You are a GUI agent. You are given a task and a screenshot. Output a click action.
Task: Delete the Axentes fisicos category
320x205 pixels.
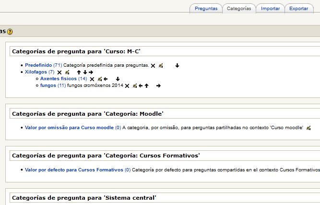coord(92,79)
